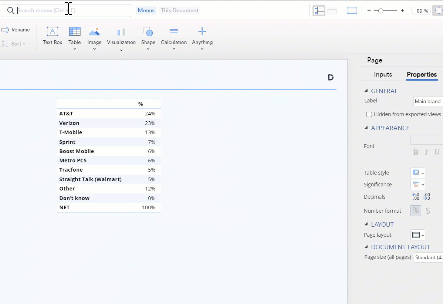The image size is (443, 304).
Task: Click the search magnifier icon
Action: pyautogui.click(x=11, y=10)
